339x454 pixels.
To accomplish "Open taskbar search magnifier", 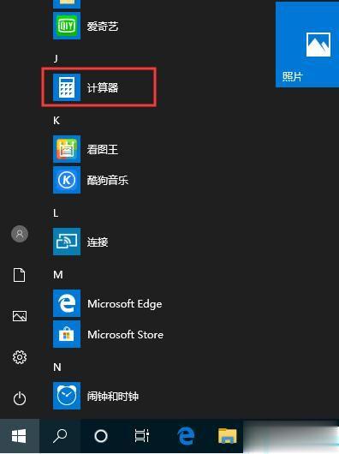I will (60, 436).
